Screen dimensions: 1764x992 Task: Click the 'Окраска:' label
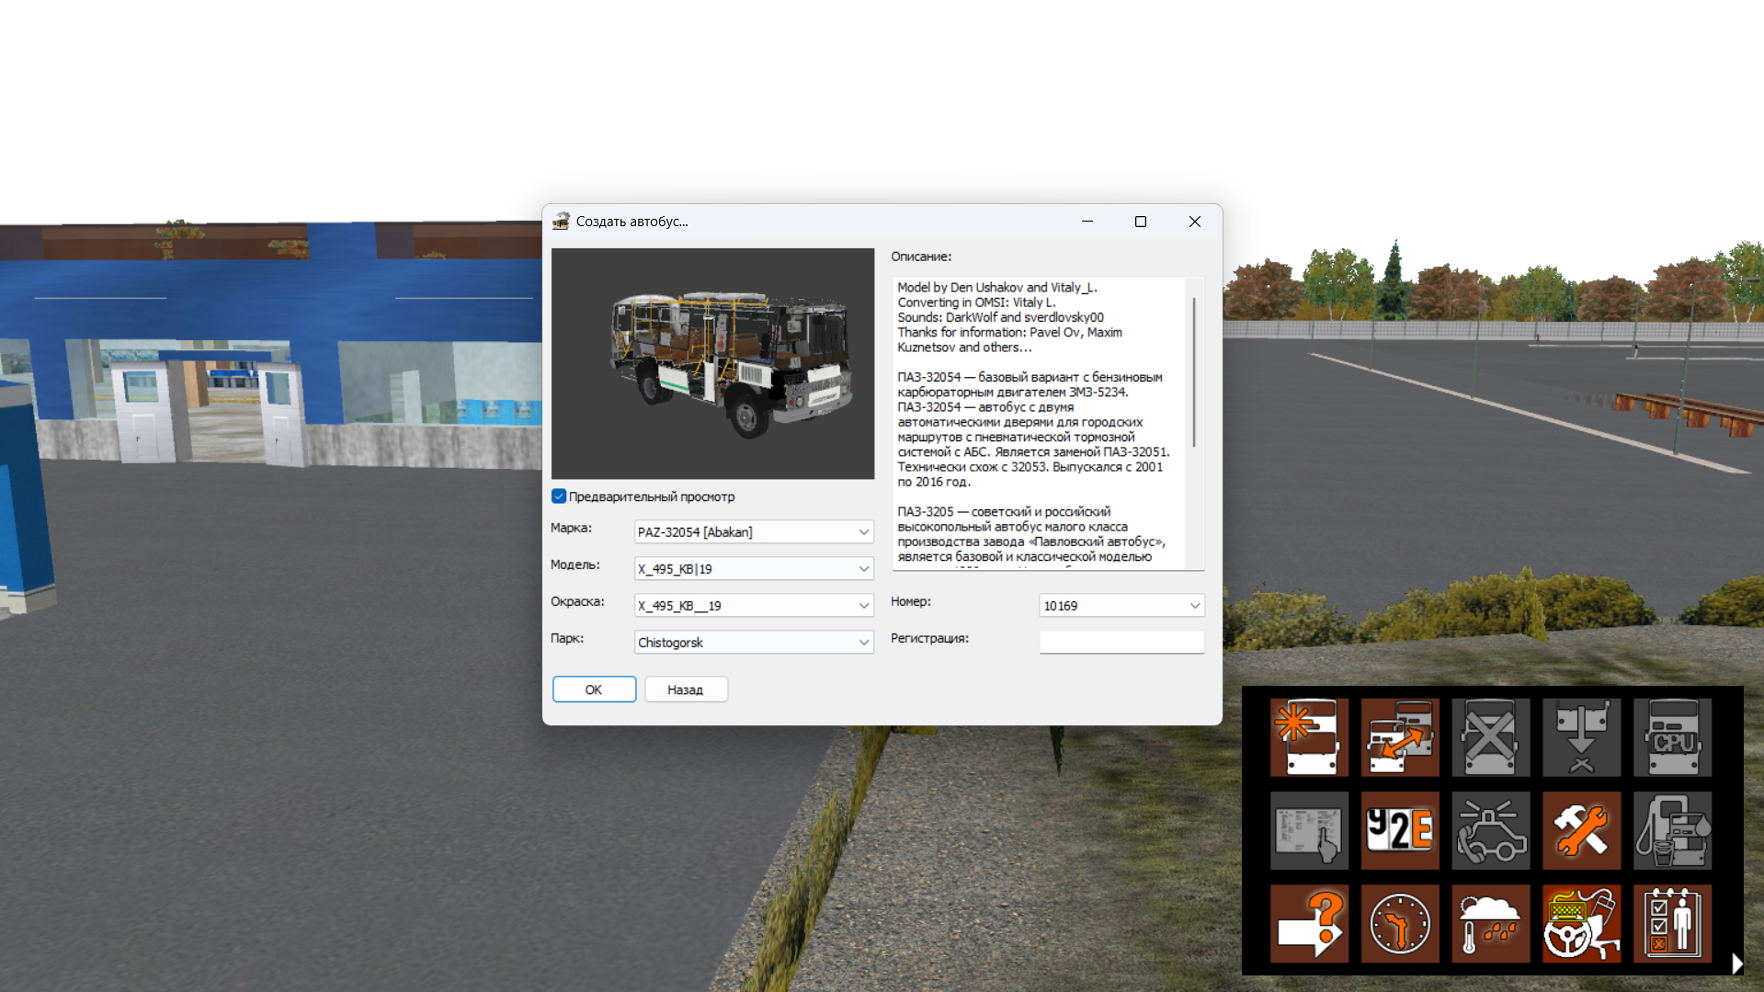[x=577, y=601]
